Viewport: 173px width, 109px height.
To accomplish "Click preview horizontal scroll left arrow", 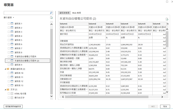I will pyautogui.click(x=63, y=97).
